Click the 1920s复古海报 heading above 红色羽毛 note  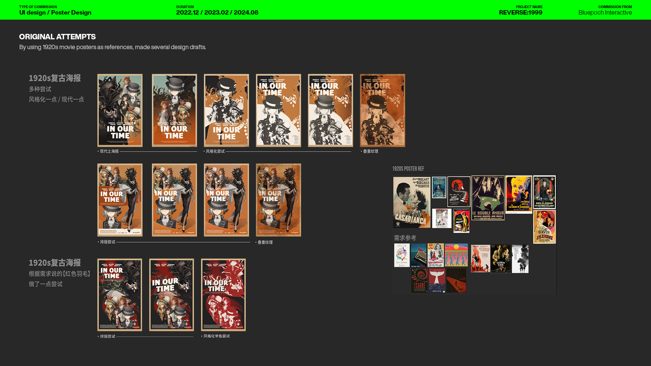[x=55, y=263]
